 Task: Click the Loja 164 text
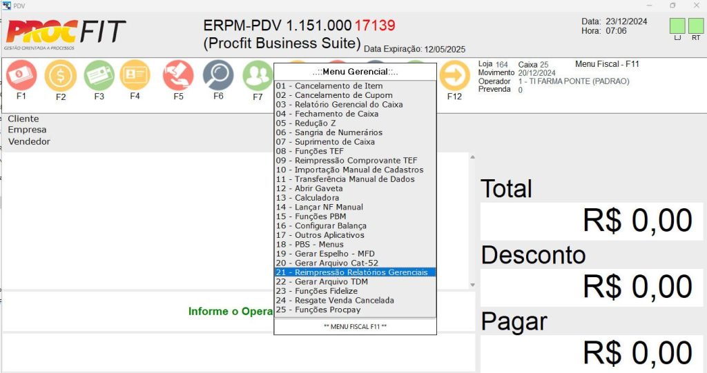pyautogui.click(x=493, y=64)
